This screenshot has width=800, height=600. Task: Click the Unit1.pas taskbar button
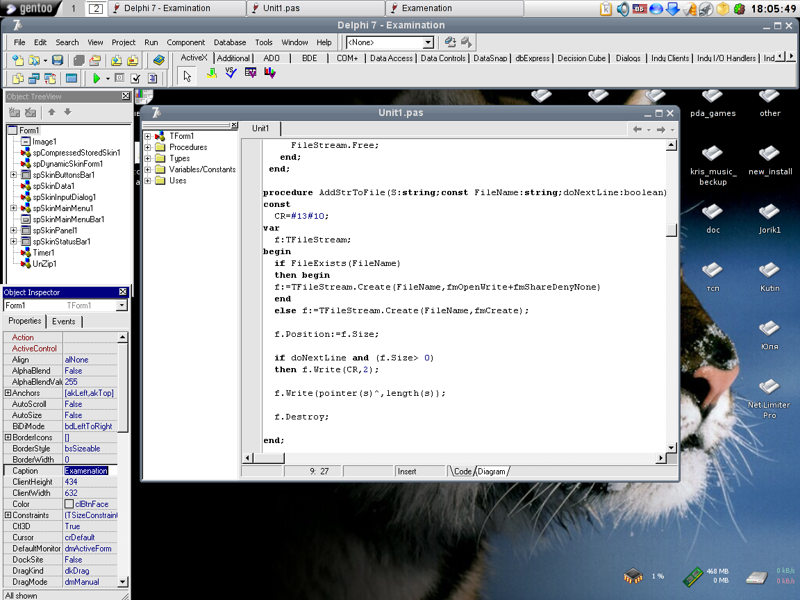pyautogui.click(x=317, y=8)
